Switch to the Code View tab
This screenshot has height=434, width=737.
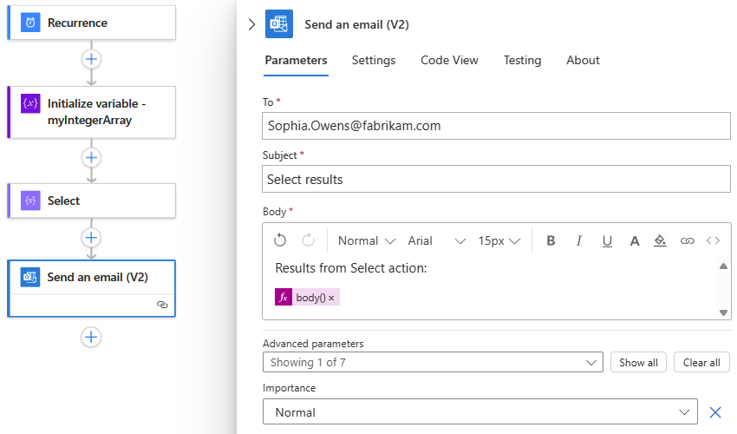click(449, 60)
